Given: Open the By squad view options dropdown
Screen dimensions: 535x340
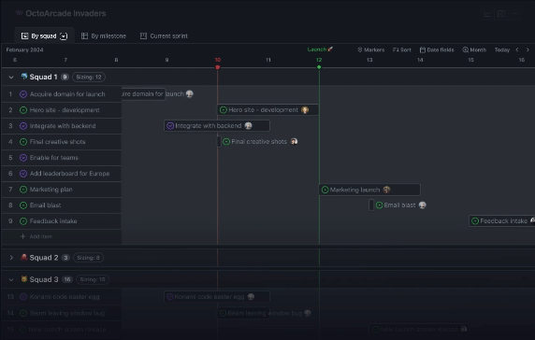Looking at the screenshot, I should point(64,36).
